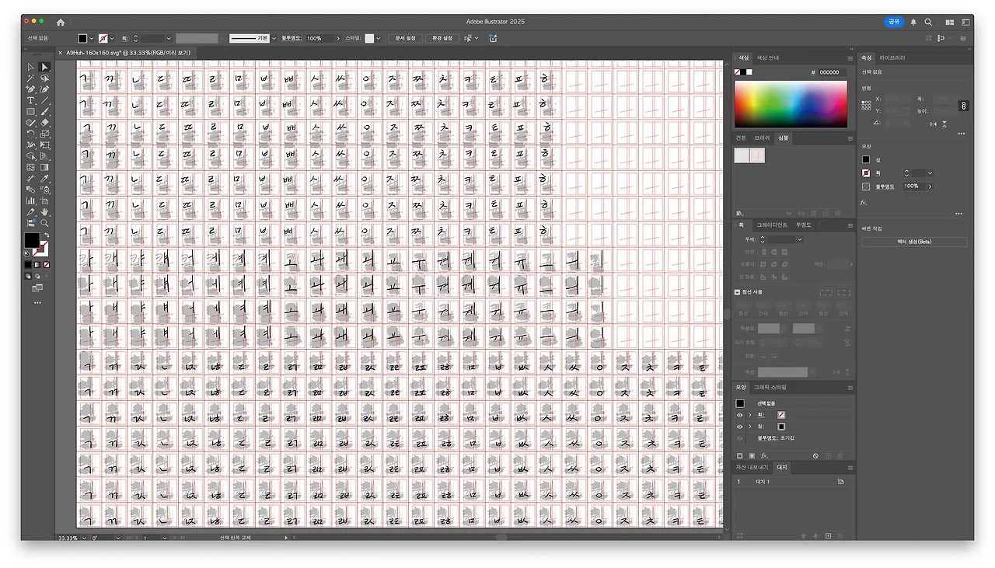Switch to the 그래픽 스타일 tab
This screenshot has height=568, width=995.
click(770, 387)
